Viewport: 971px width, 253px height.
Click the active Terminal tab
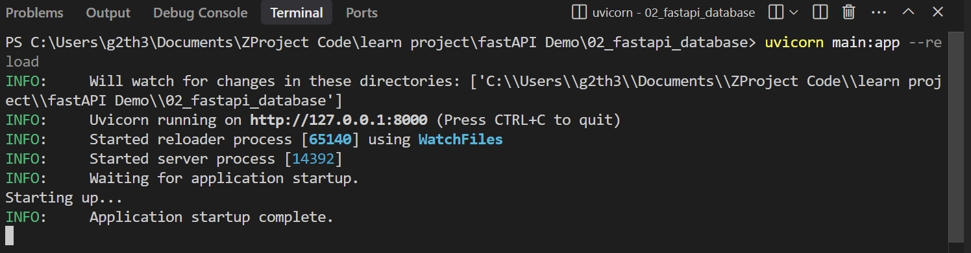pos(297,13)
